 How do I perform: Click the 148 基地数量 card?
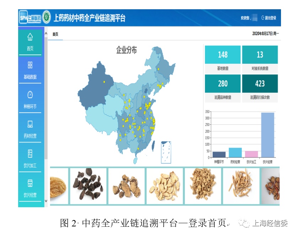coord(223,59)
